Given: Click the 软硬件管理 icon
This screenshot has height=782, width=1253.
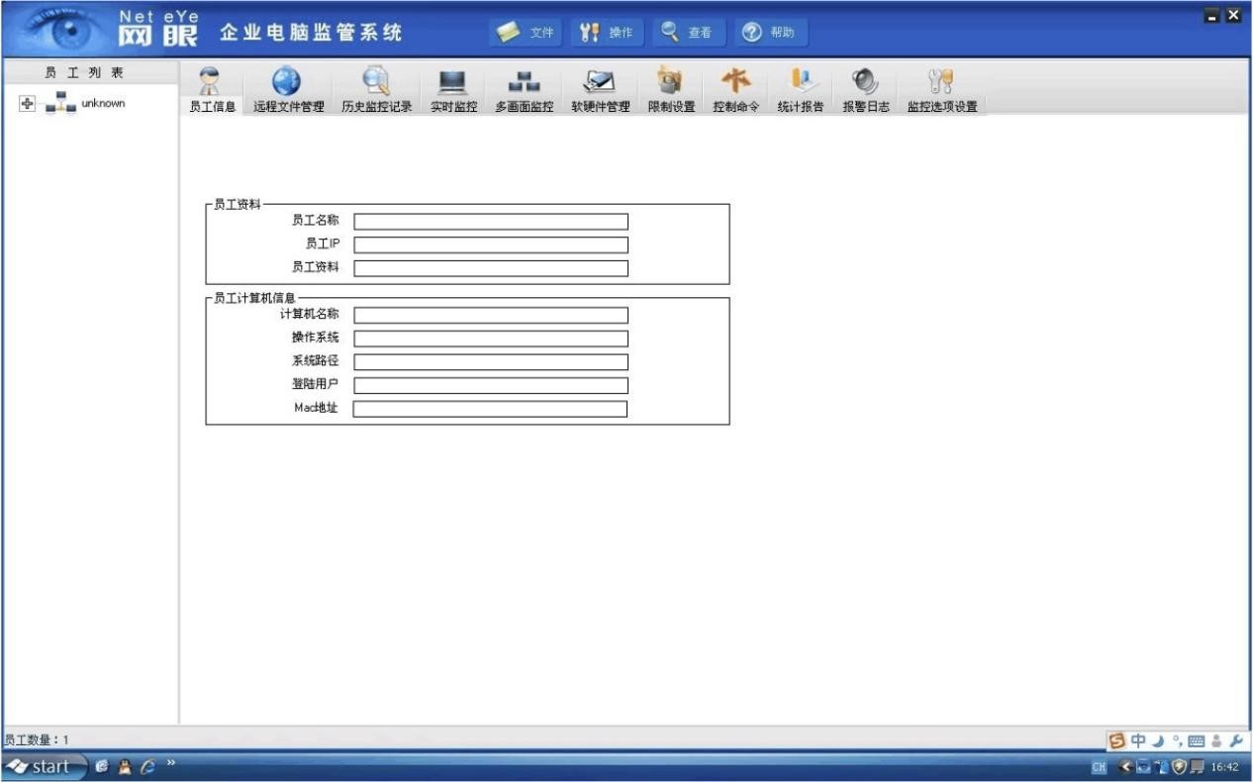Looking at the screenshot, I should point(600,82).
